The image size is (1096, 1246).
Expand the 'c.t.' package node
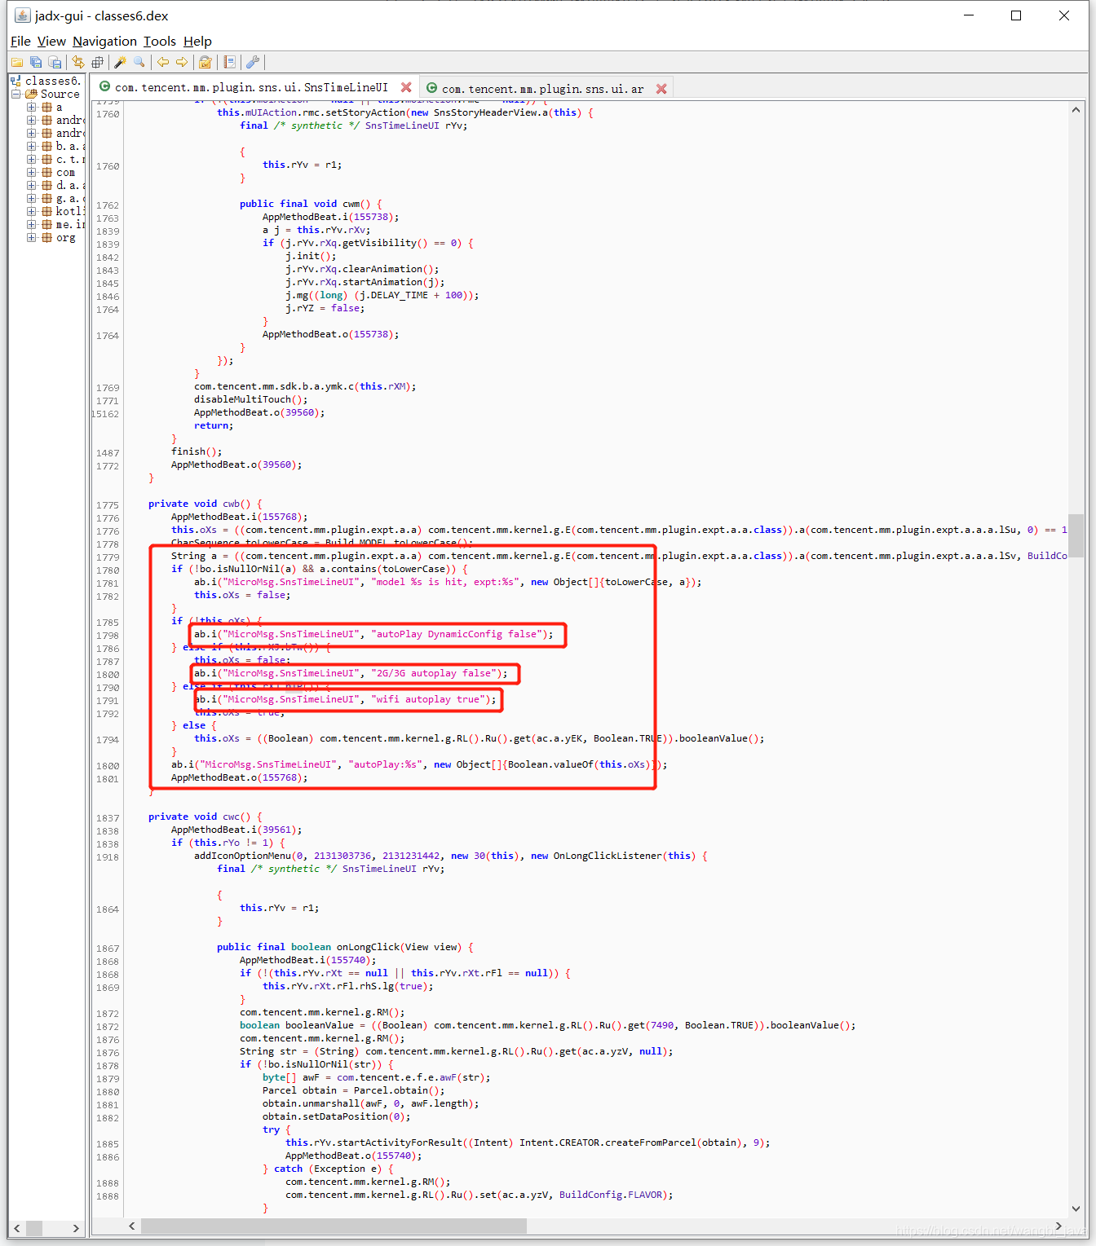point(32,159)
